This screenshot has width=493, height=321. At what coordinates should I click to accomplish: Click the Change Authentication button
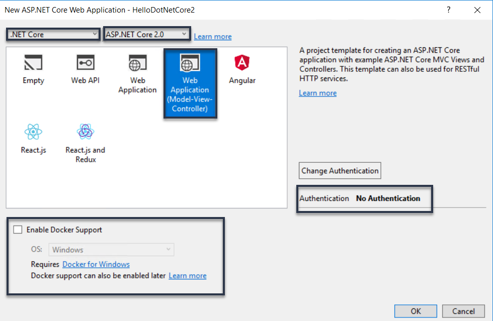click(x=340, y=171)
